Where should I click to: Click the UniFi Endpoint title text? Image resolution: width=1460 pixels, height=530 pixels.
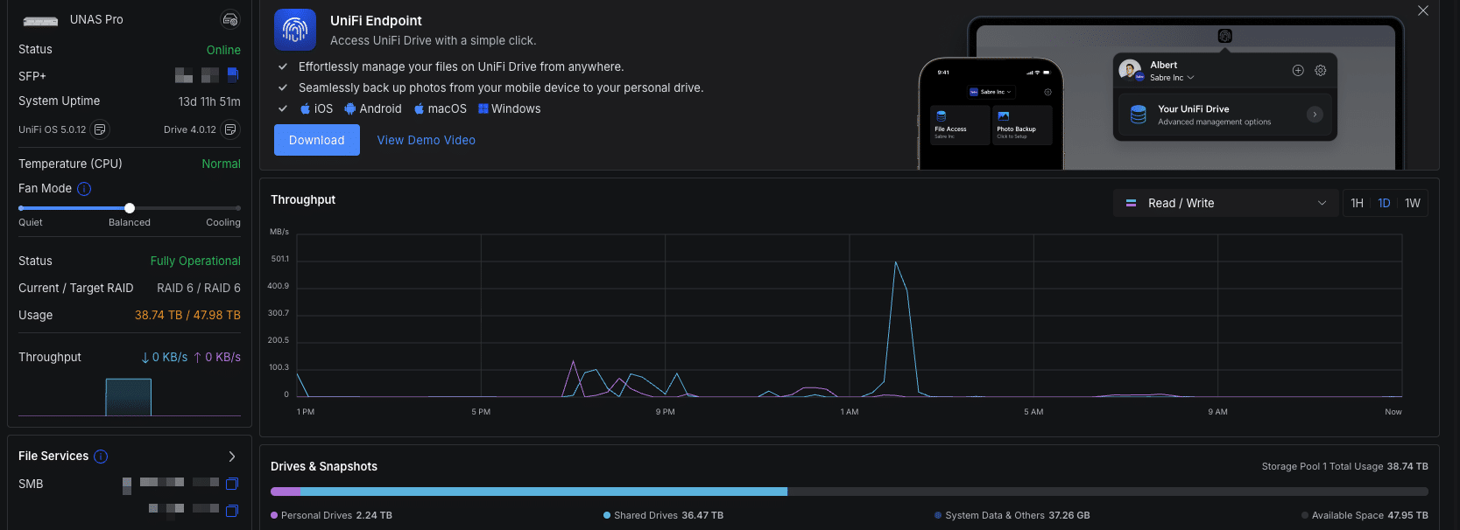[x=376, y=20]
